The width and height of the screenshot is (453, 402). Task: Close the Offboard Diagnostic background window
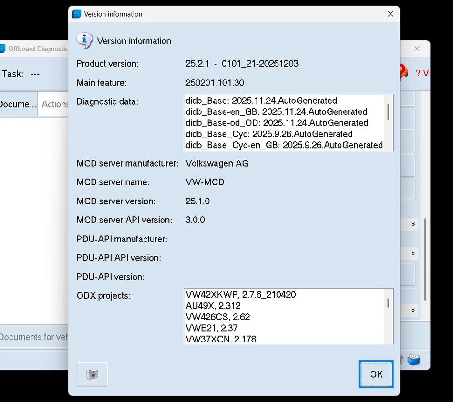click(417, 49)
